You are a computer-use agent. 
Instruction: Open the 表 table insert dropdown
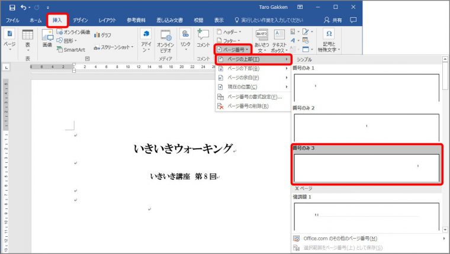pyautogui.click(x=28, y=40)
